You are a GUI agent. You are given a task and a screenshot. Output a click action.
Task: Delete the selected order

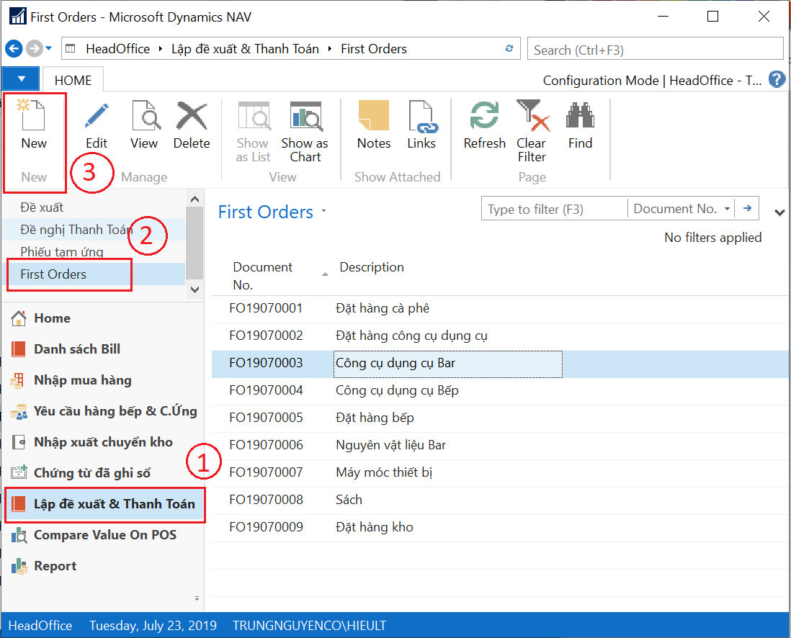192,125
